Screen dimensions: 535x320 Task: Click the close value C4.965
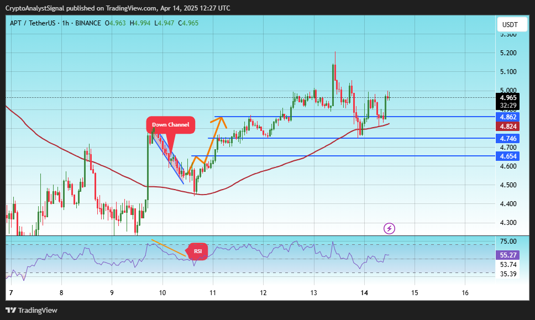click(x=188, y=23)
